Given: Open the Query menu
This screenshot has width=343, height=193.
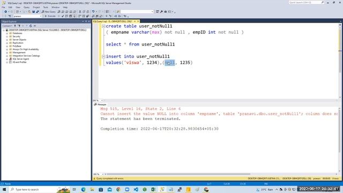Looking at the screenshot, I should pos(26,7).
